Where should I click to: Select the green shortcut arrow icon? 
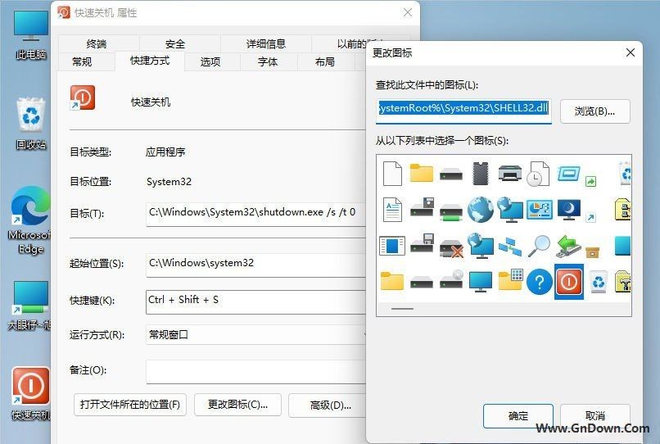click(x=591, y=182)
